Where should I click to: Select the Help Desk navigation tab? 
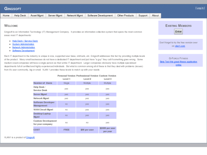[20, 16]
